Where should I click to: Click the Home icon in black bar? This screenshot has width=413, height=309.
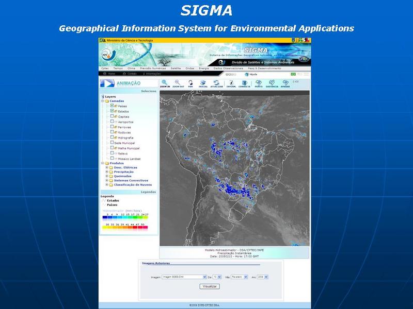coord(105,74)
